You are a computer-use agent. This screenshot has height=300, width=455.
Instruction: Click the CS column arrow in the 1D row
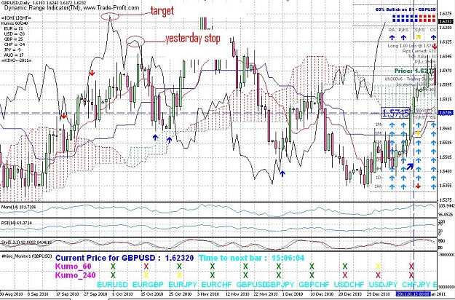pyautogui.click(x=433, y=178)
